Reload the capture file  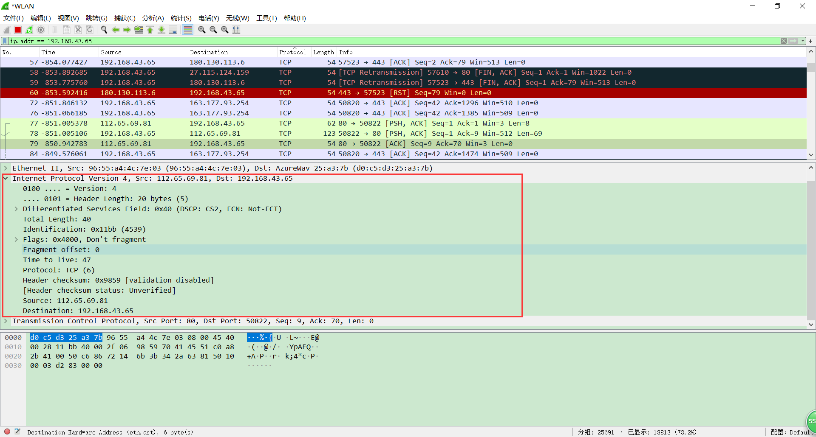90,30
